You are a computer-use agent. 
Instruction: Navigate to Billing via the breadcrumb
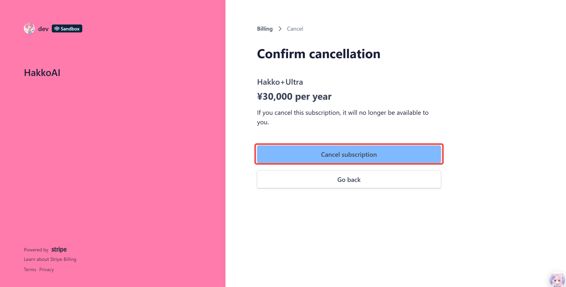coord(265,29)
